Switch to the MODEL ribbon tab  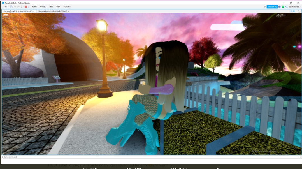pyautogui.click(x=43, y=6)
